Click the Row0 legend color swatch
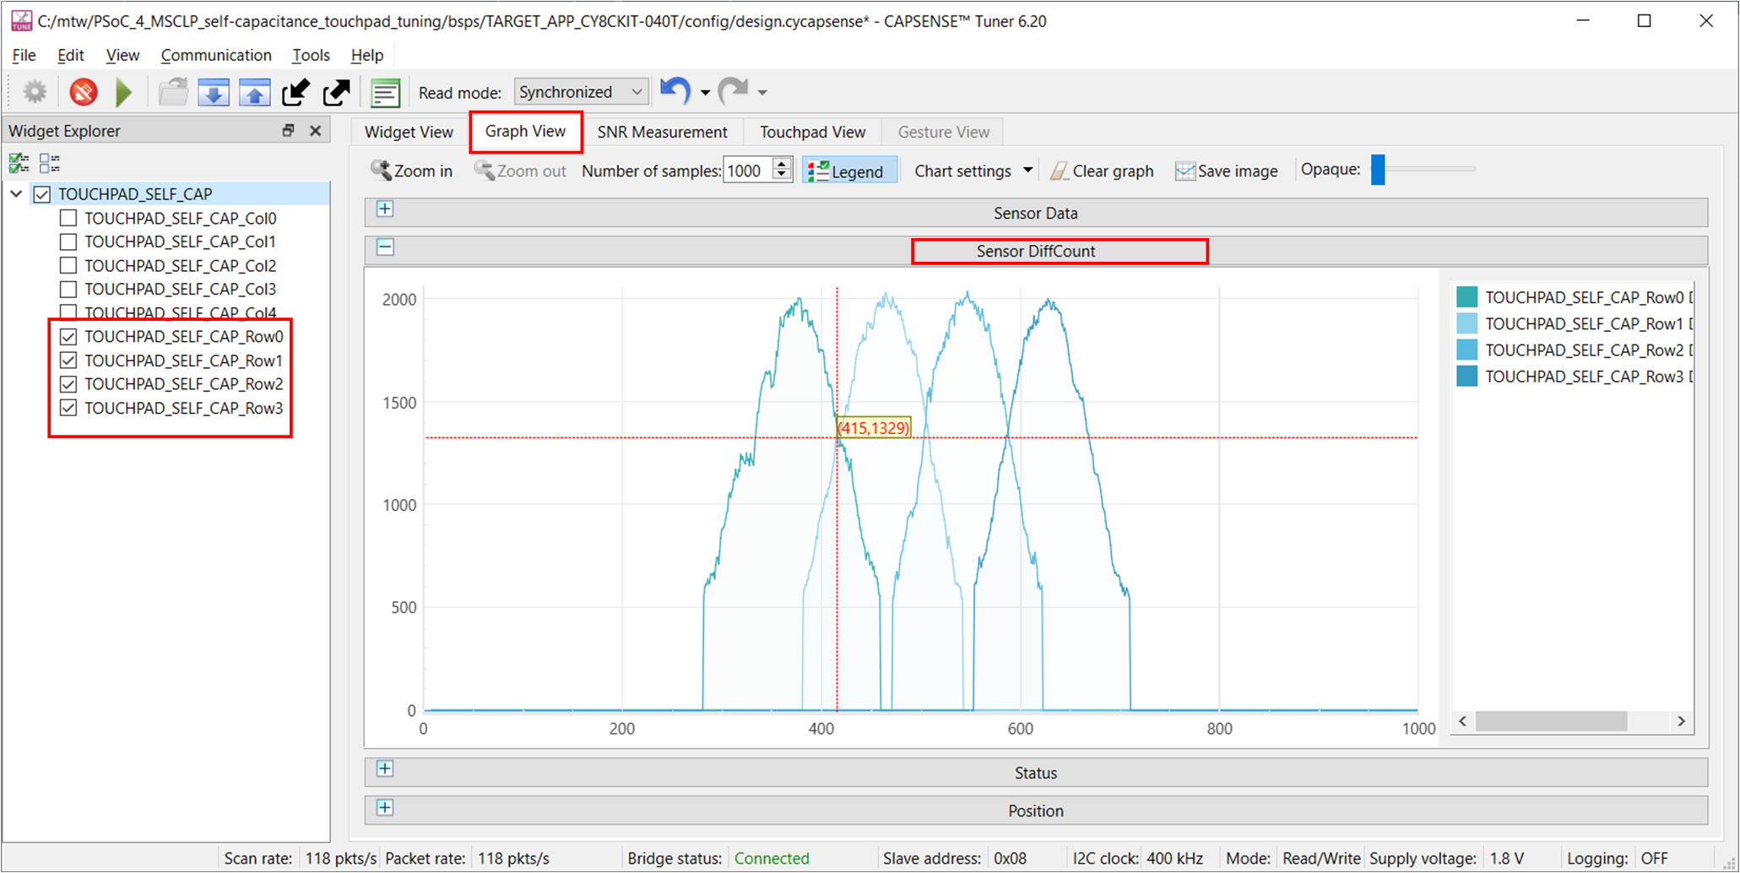 pos(1467,297)
